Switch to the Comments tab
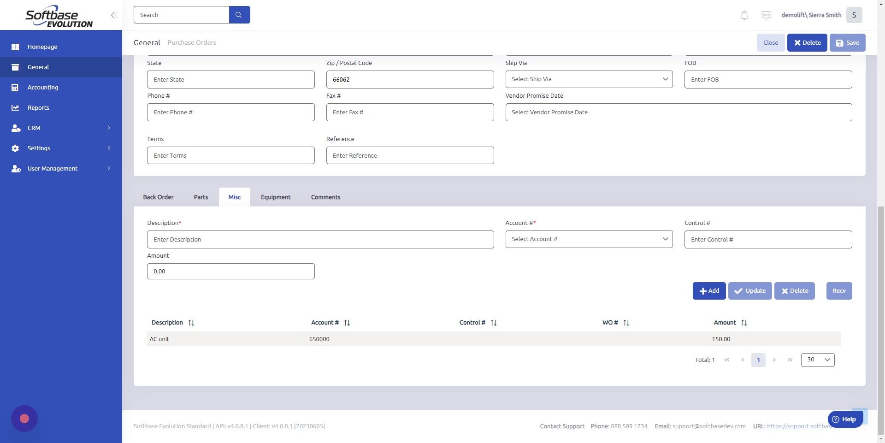 pyautogui.click(x=325, y=197)
